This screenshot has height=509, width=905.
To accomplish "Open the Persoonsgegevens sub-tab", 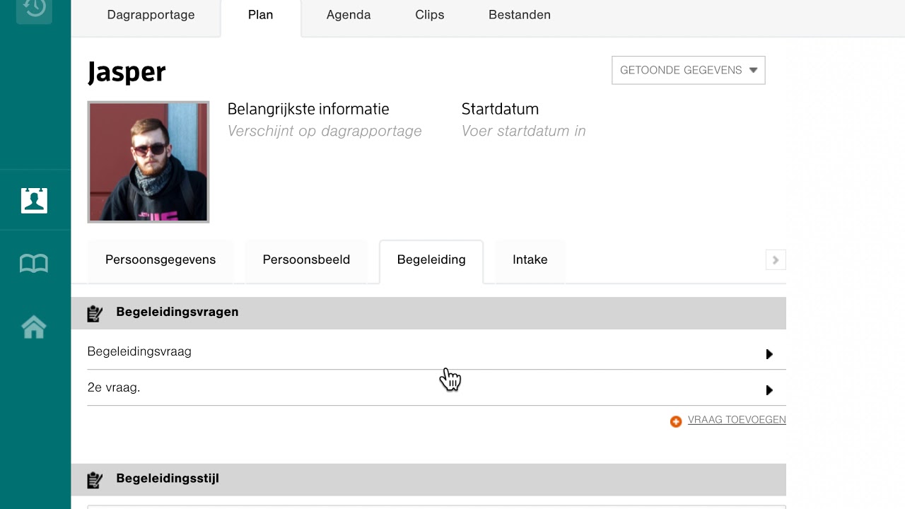I will (x=160, y=260).
